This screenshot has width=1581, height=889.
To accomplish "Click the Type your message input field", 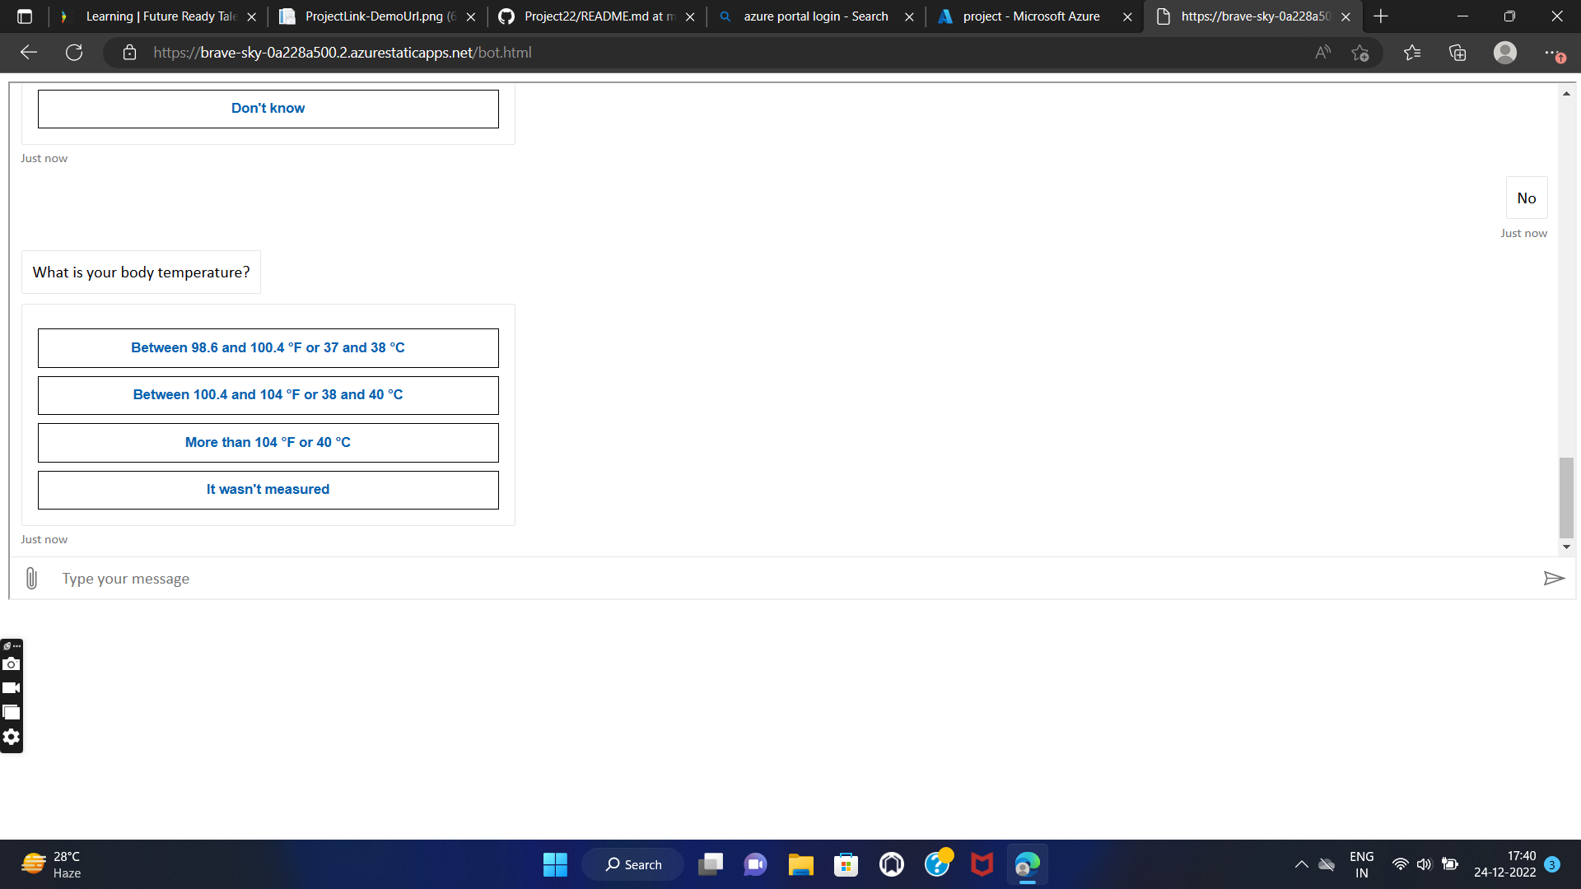I will 790,579.
